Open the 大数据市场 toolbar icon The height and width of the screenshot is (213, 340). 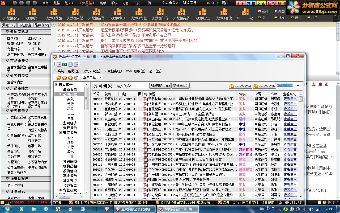click(11, 14)
